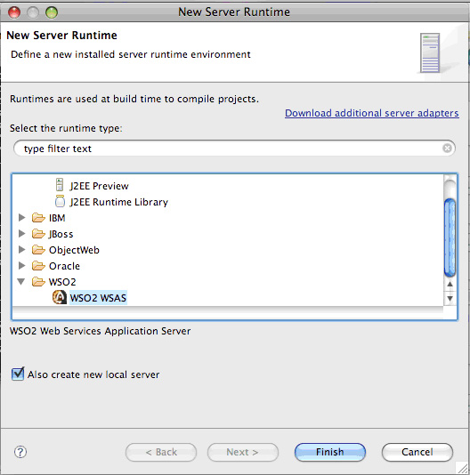This screenshot has width=470, height=475.
Task: Click the Oracle folder icon
Action: (x=38, y=266)
